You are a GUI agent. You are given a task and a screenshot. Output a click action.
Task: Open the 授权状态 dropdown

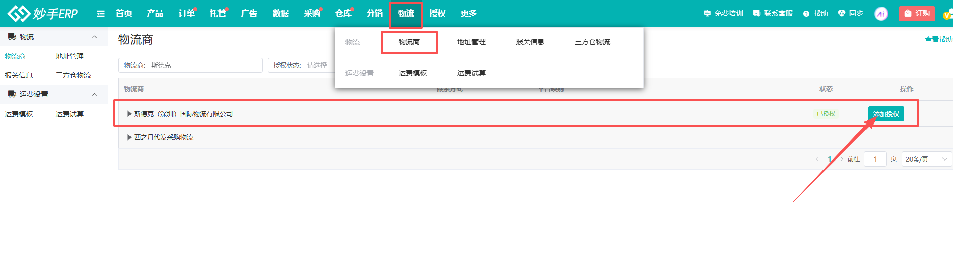pyautogui.click(x=301, y=65)
